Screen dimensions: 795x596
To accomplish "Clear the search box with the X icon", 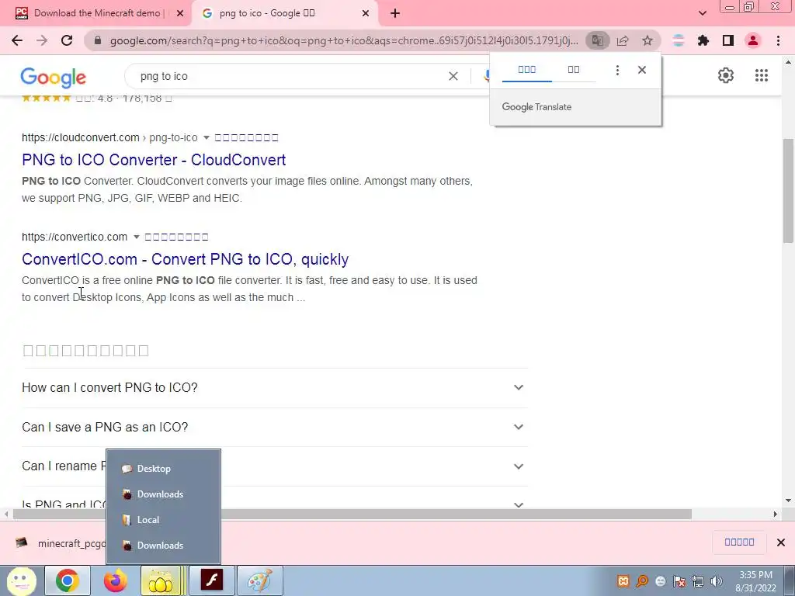I will (x=453, y=76).
